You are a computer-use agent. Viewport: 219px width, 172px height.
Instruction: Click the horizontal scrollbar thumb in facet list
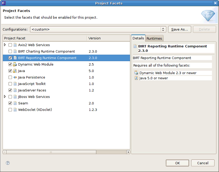coord(51,152)
